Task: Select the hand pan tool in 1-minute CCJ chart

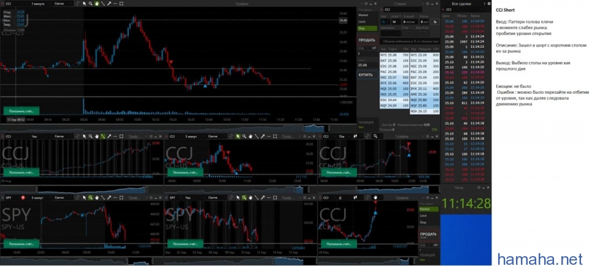Action: pos(96,4)
